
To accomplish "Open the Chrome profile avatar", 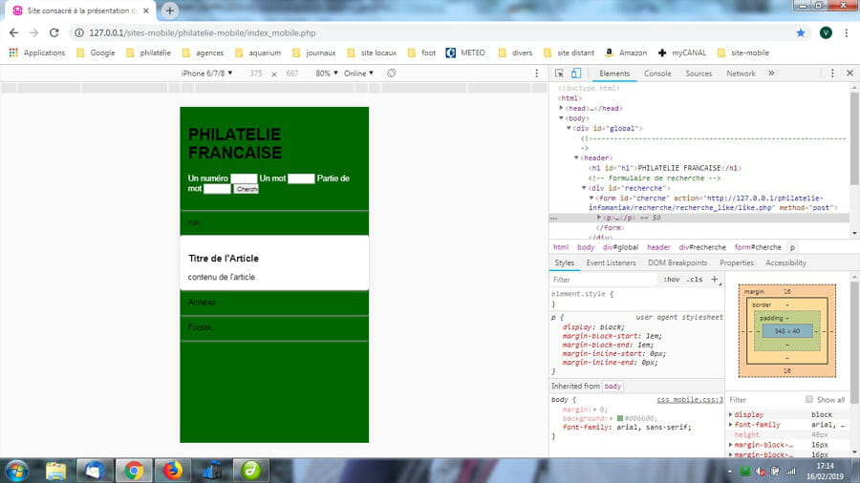I will pyautogui.click(x=826, y=32).
